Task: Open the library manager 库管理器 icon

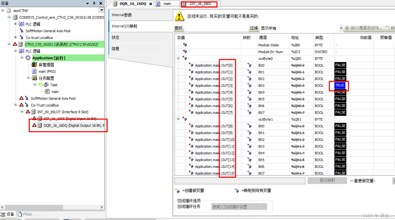Action: point(34,65)
